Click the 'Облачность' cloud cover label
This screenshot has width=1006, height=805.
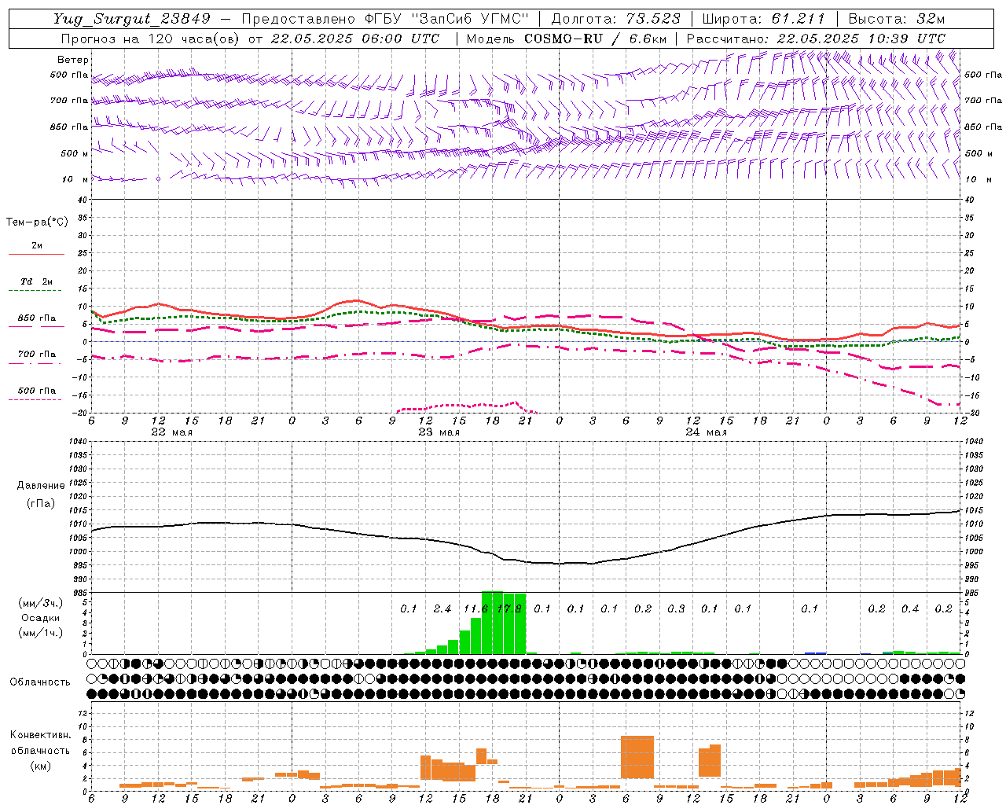click(40, 682)
